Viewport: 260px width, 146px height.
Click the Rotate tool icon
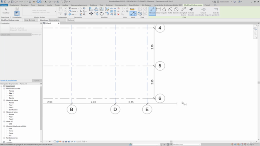pos(102,13)
